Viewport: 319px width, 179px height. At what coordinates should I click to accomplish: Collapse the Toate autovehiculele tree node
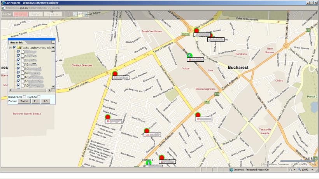[10, 47]
